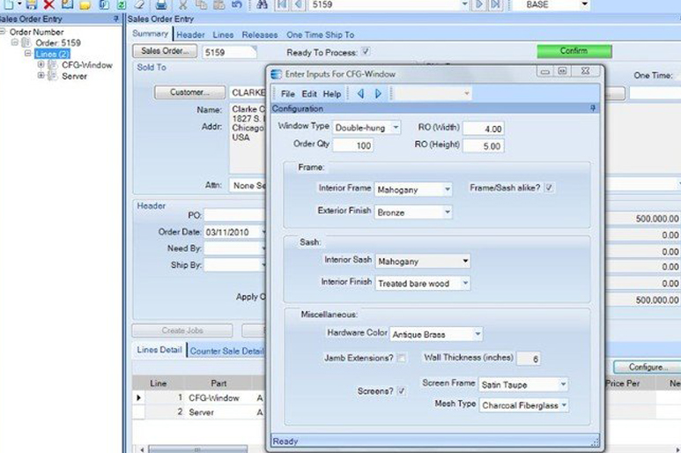Expand the CFG-Window tree node

pyautogui.click(x=41, y=64)
